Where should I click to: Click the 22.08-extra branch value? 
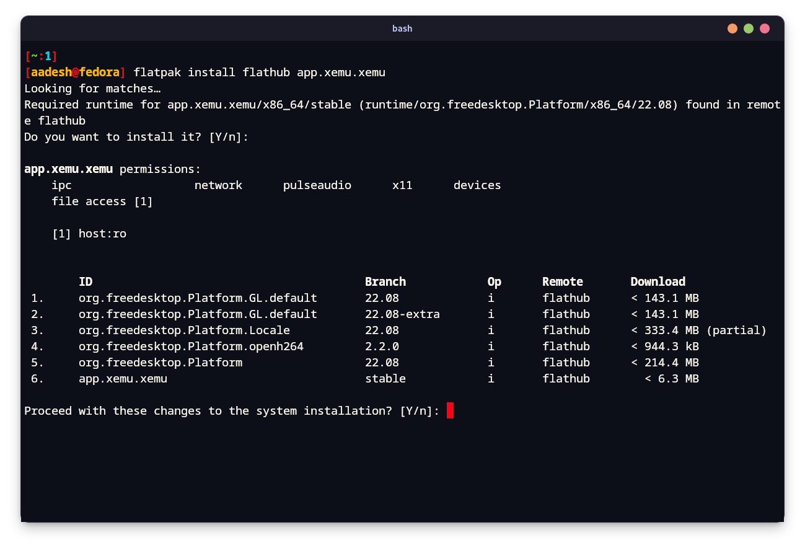click(402, 314)
